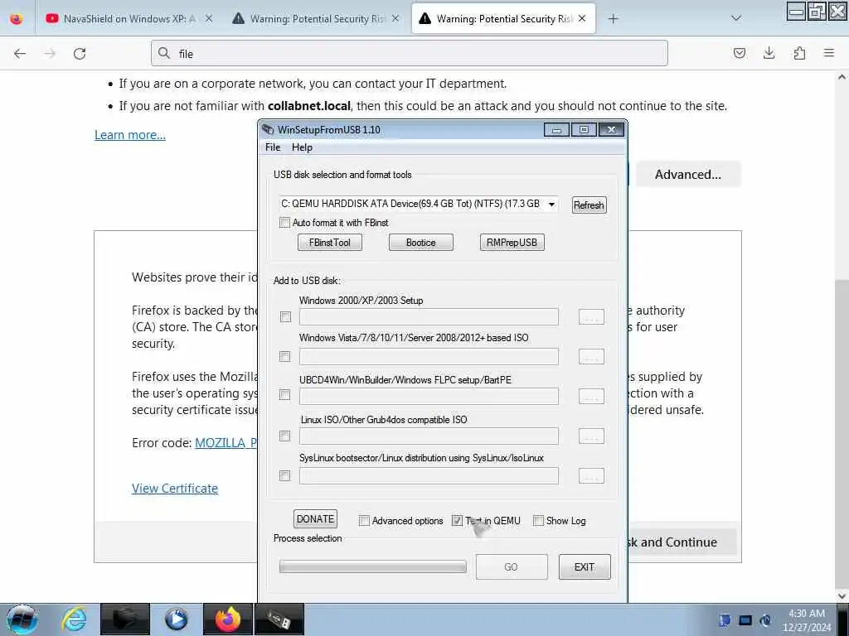Go back with browser back arrow
This screenshot has width=849, height=636.
click(20, 54)
